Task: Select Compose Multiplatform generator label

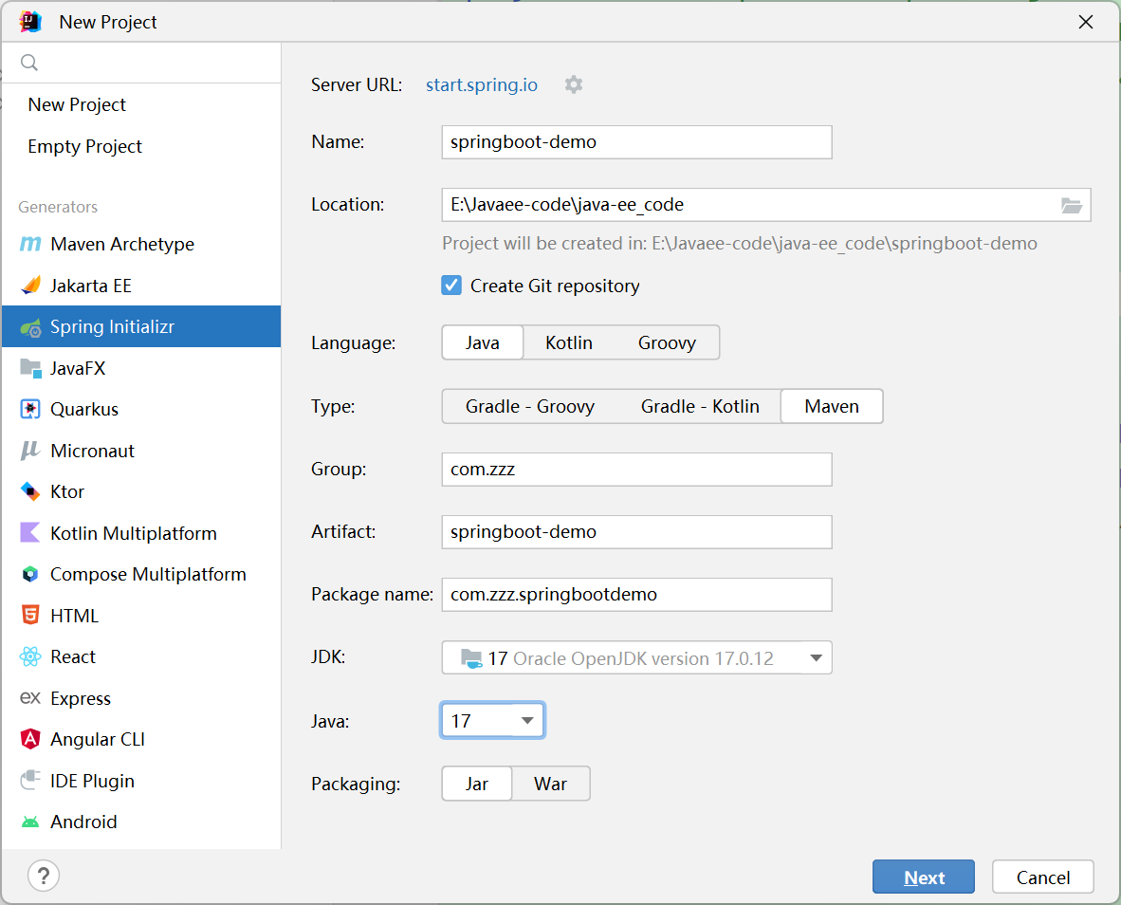Action: coord(148,575)
